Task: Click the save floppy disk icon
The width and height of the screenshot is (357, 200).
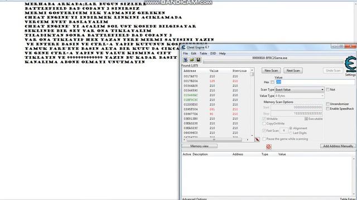Action: click(199, 59)
